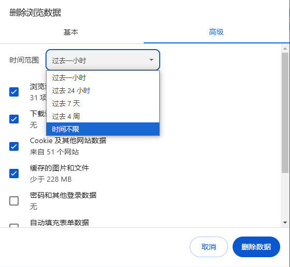Click the vertical scrollbar thumb
Screen dimensions: 290x267
(x=285, y=113)
